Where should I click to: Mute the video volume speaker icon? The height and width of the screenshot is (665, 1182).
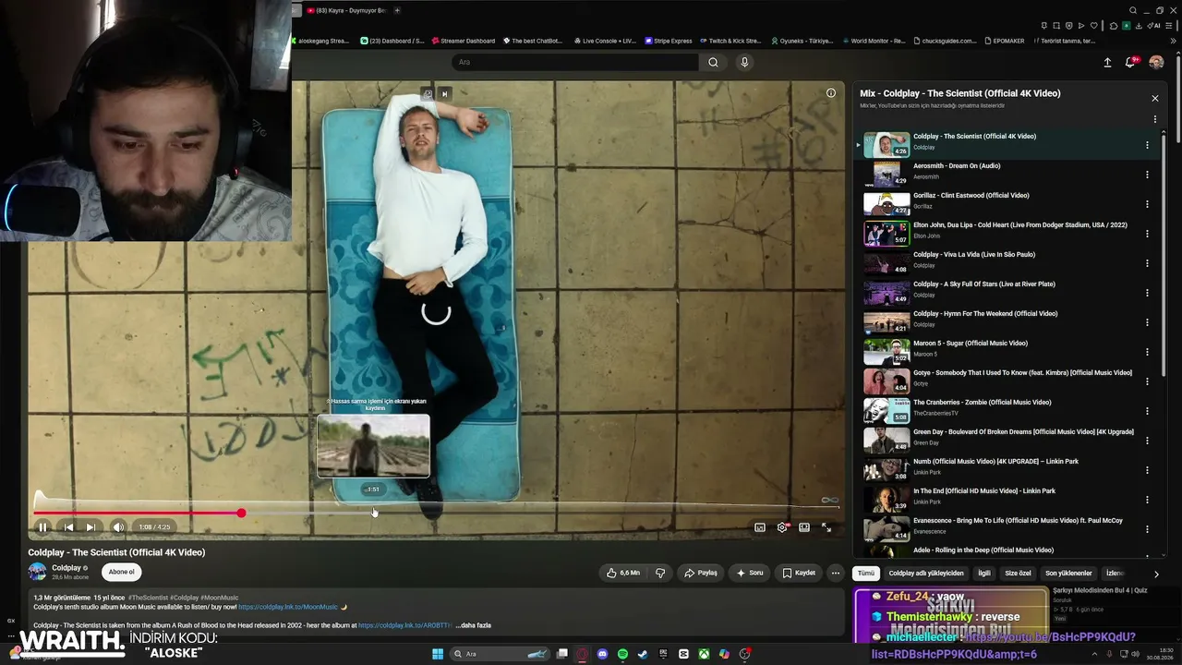tap(118, 527)
